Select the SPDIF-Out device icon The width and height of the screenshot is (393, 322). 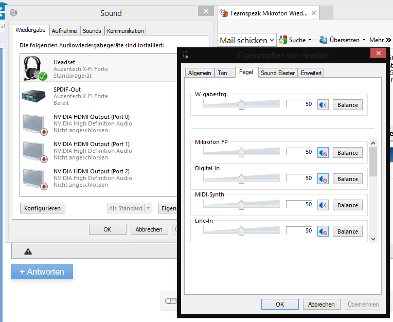[33, 96]
